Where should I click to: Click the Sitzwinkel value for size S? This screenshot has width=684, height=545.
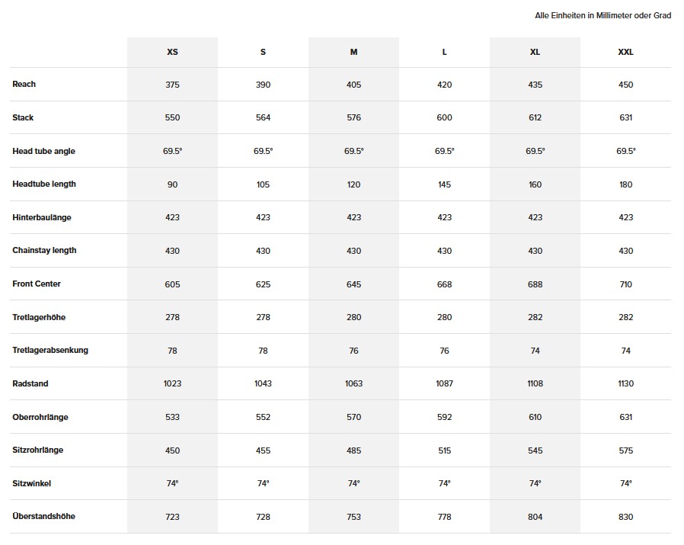click(x=263, y=483)
